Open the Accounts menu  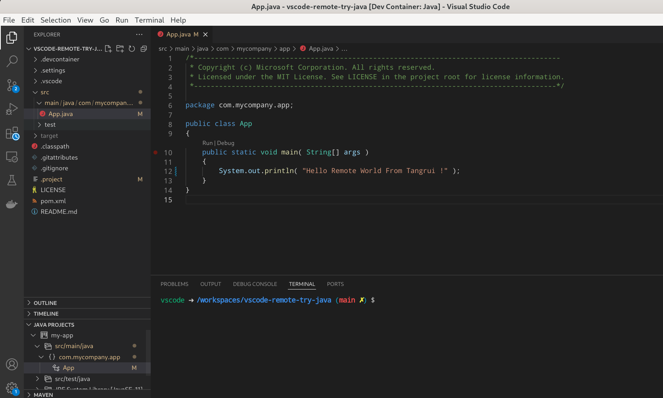(x=12, y=364)
